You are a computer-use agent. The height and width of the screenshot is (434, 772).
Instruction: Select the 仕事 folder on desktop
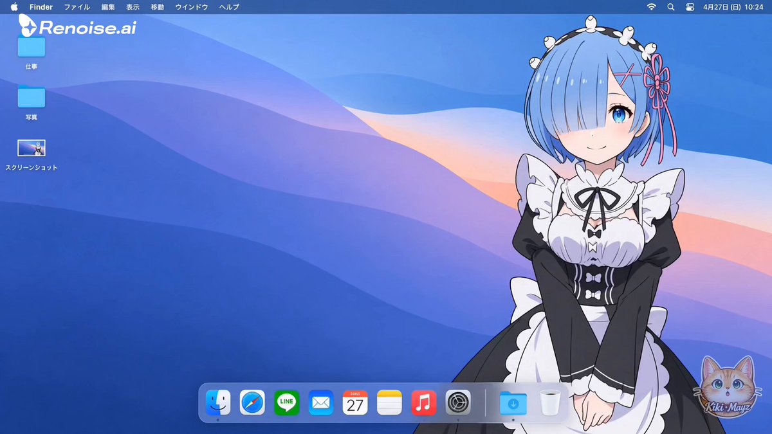pos(32,47)
